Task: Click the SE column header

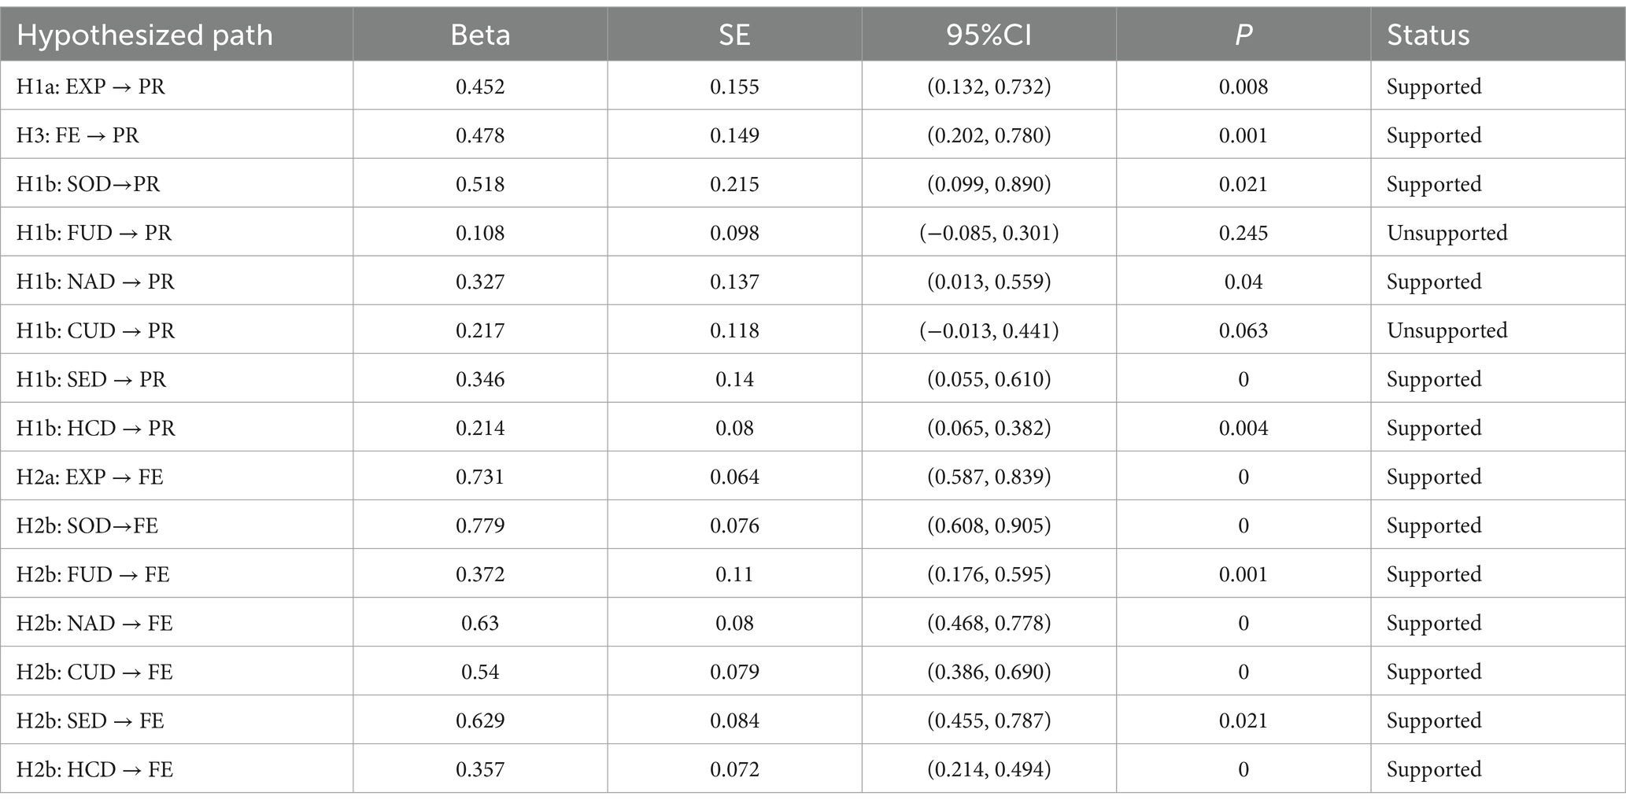Action: 734,35
